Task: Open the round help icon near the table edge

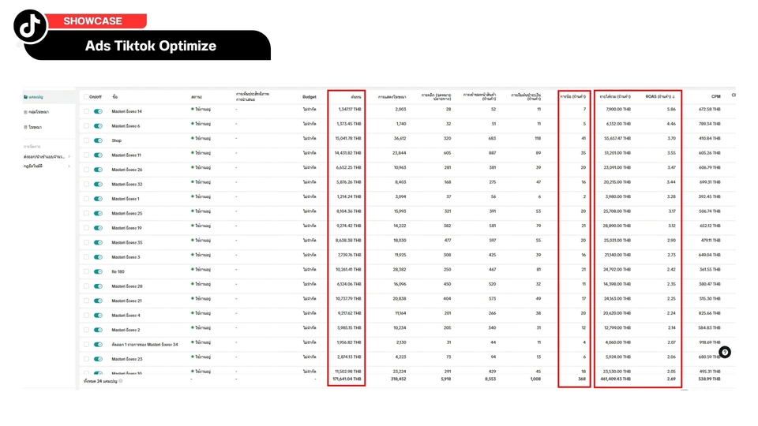Action: [724, 352]
